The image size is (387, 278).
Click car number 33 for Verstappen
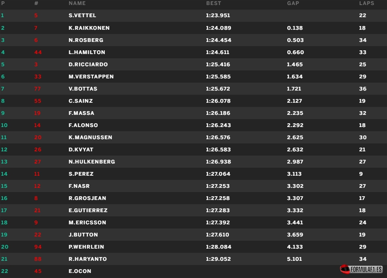(38, 76)
